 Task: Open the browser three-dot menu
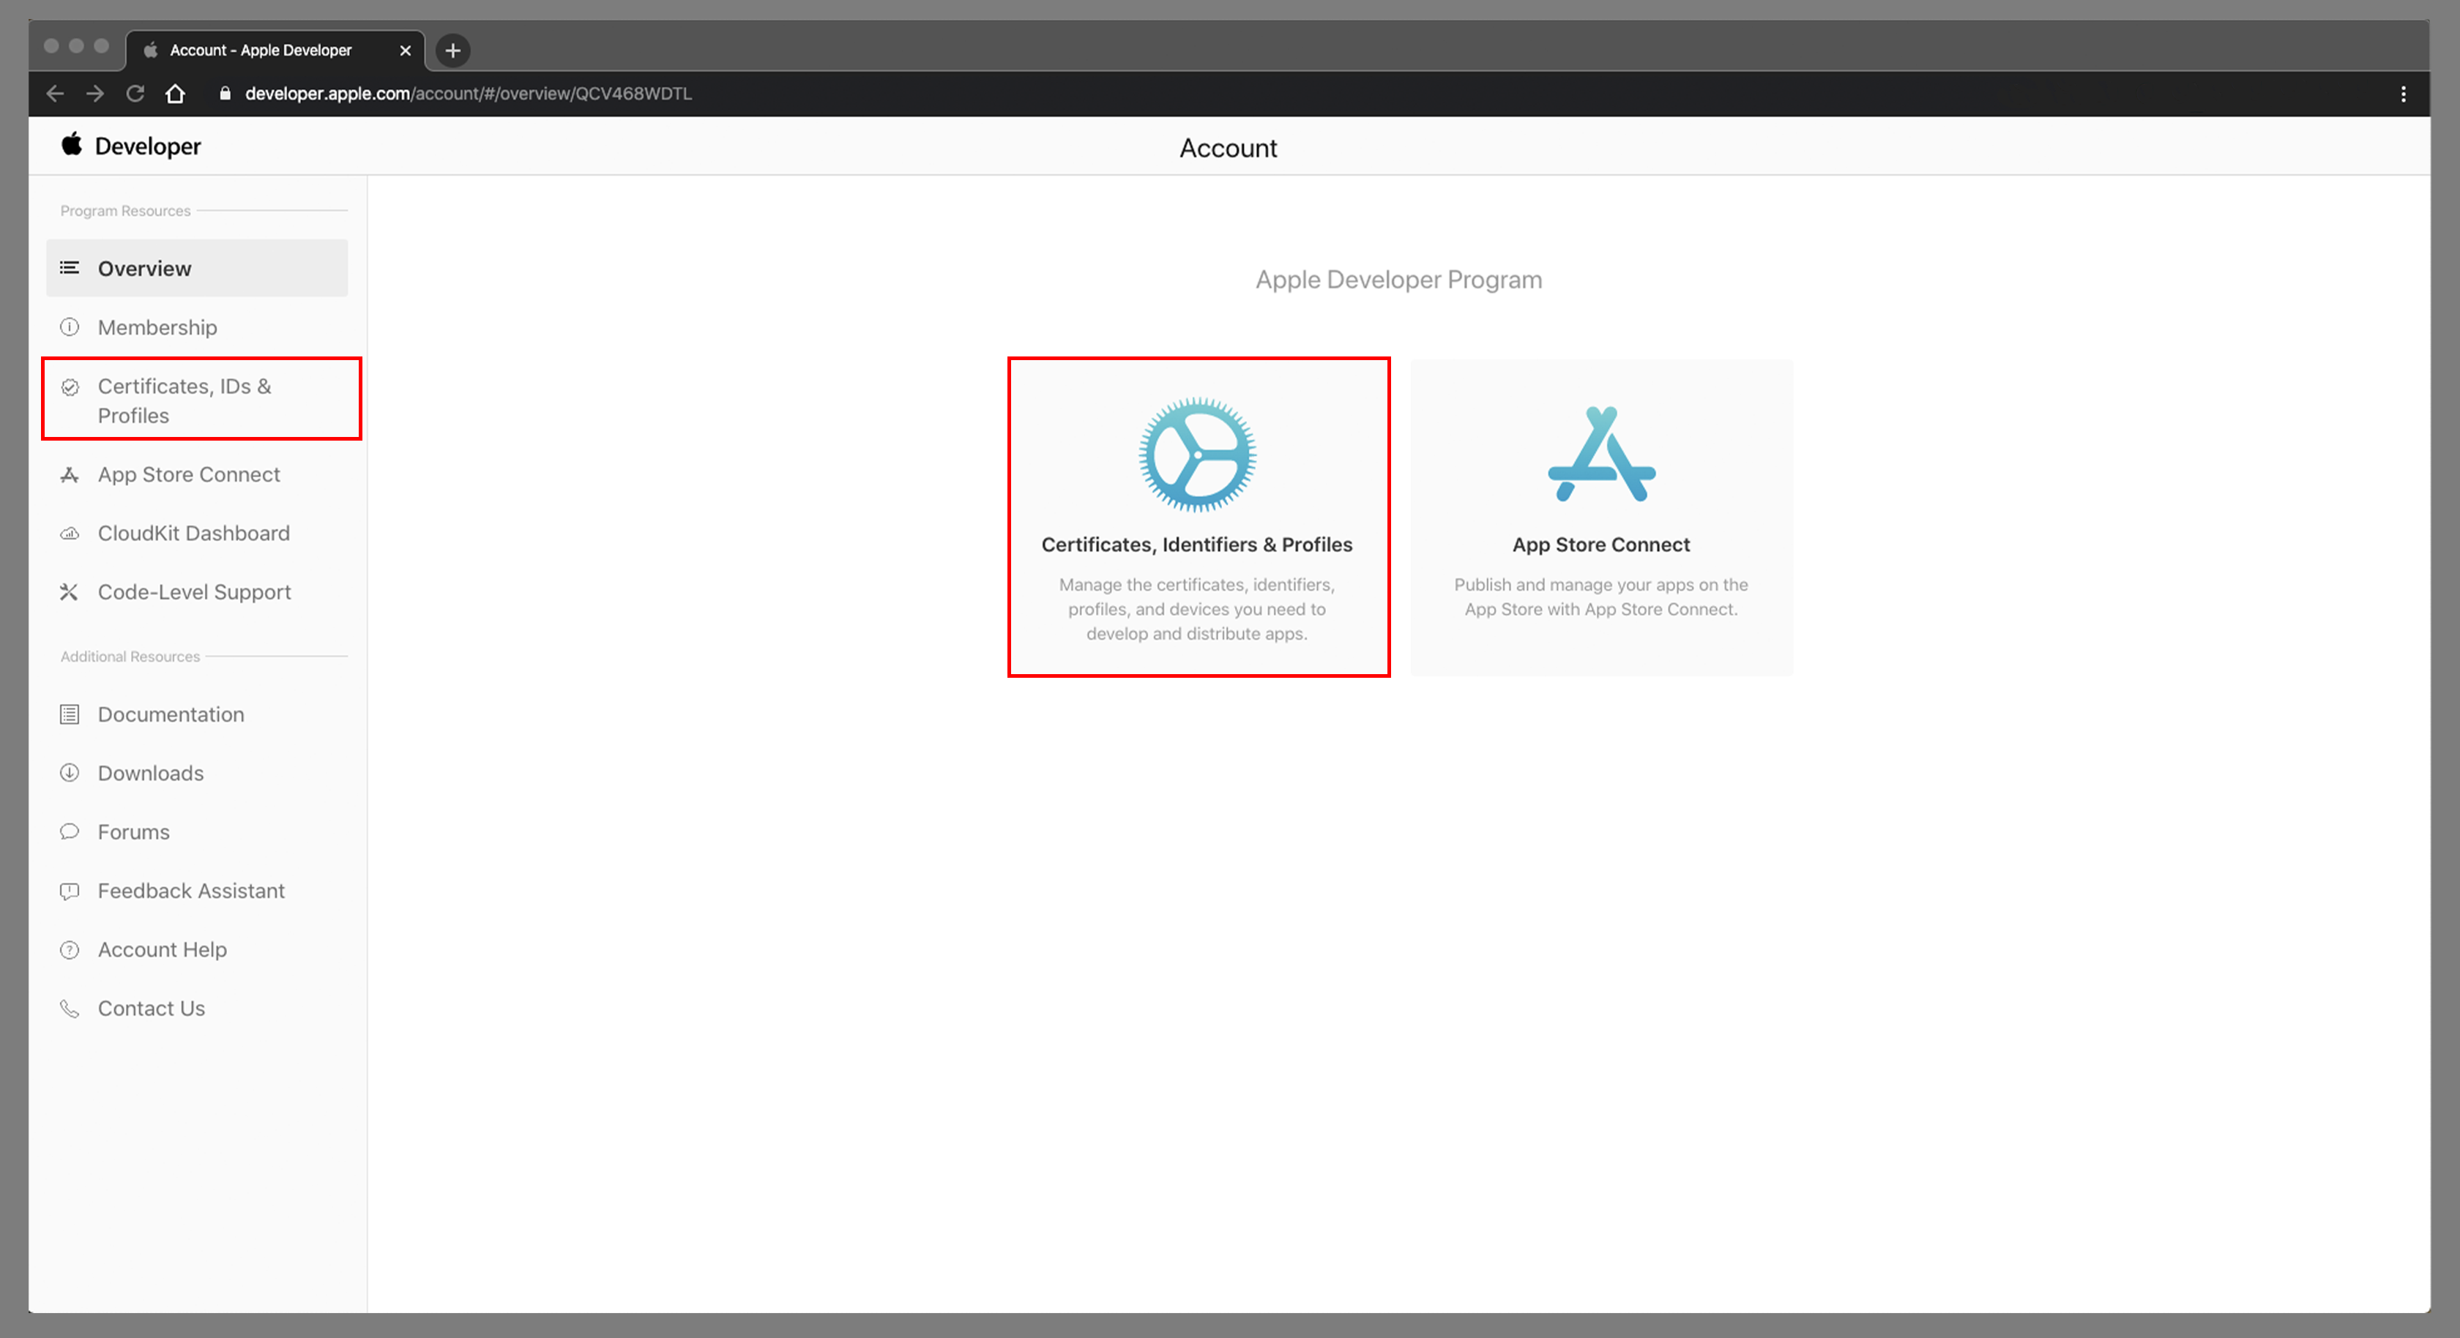point(2404,94)
